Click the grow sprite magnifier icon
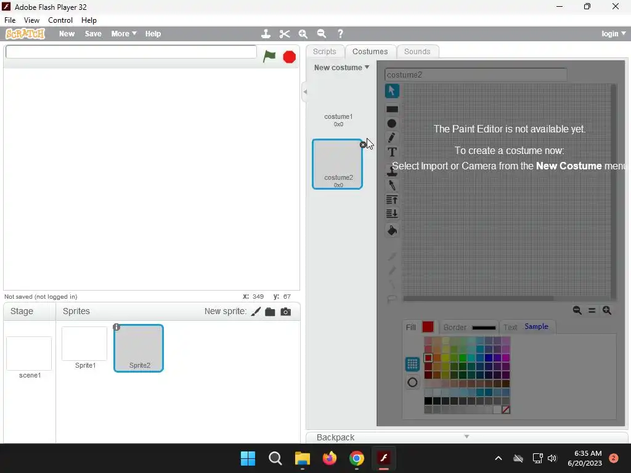The image size is (631, 473). (303, 34)
